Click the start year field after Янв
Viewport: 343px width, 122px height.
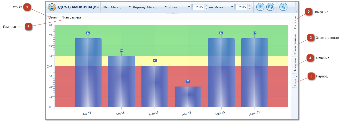point(198,7)
